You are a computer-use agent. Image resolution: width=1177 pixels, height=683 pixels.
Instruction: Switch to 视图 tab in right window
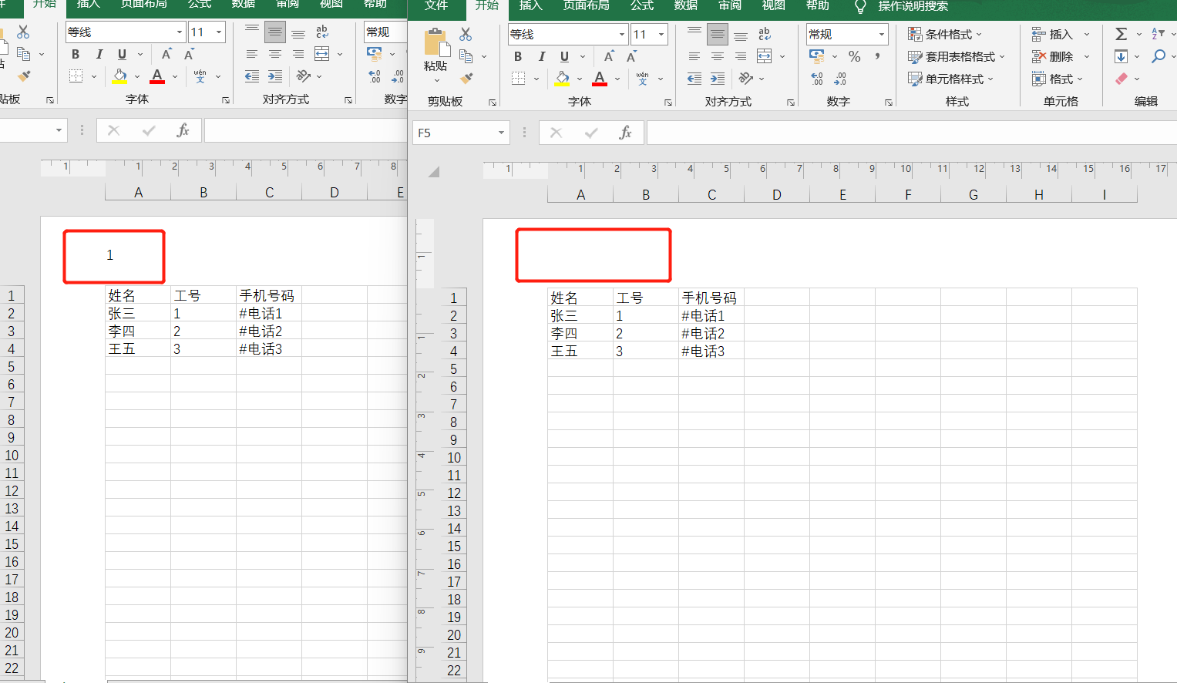coord(774,6)
